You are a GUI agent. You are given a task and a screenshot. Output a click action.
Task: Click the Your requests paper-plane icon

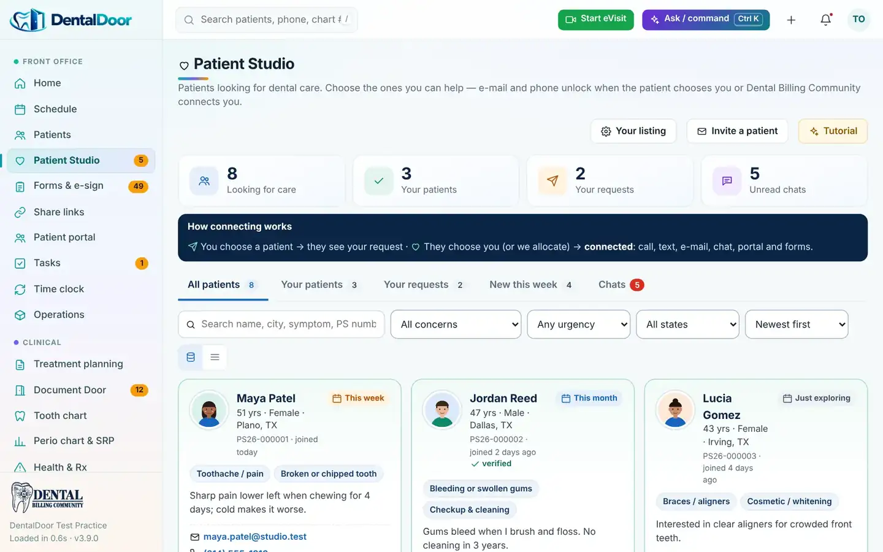(x=552, y=181)
